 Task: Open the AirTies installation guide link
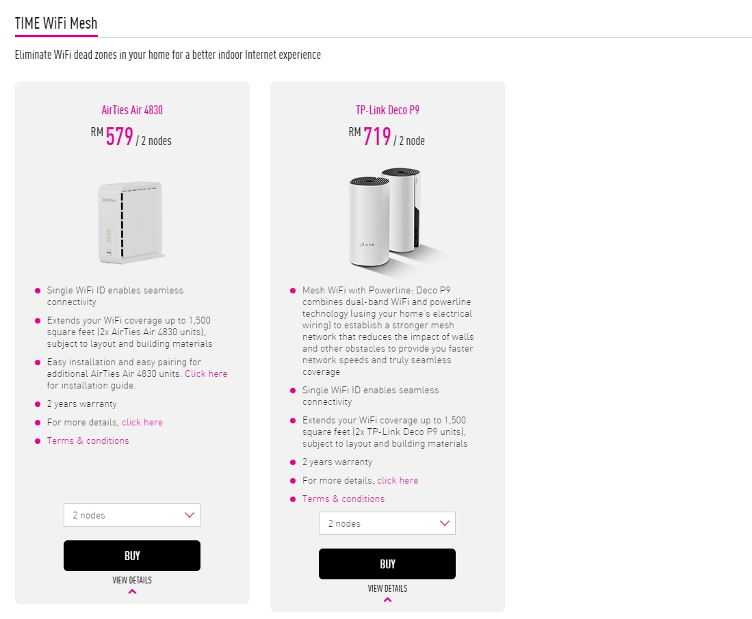206,373
